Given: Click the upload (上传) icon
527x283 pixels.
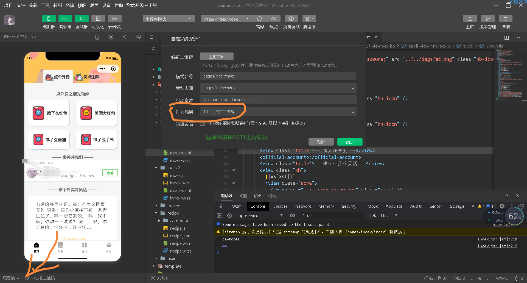Looking at the screenshot, I should [470, 19].
